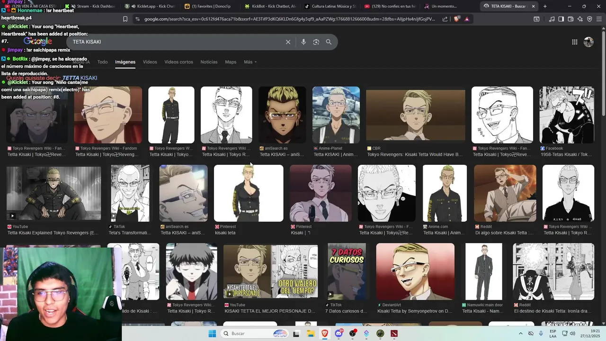Switch to the Todo results tab
Screen dimensions: 606x341
[102, 62]
